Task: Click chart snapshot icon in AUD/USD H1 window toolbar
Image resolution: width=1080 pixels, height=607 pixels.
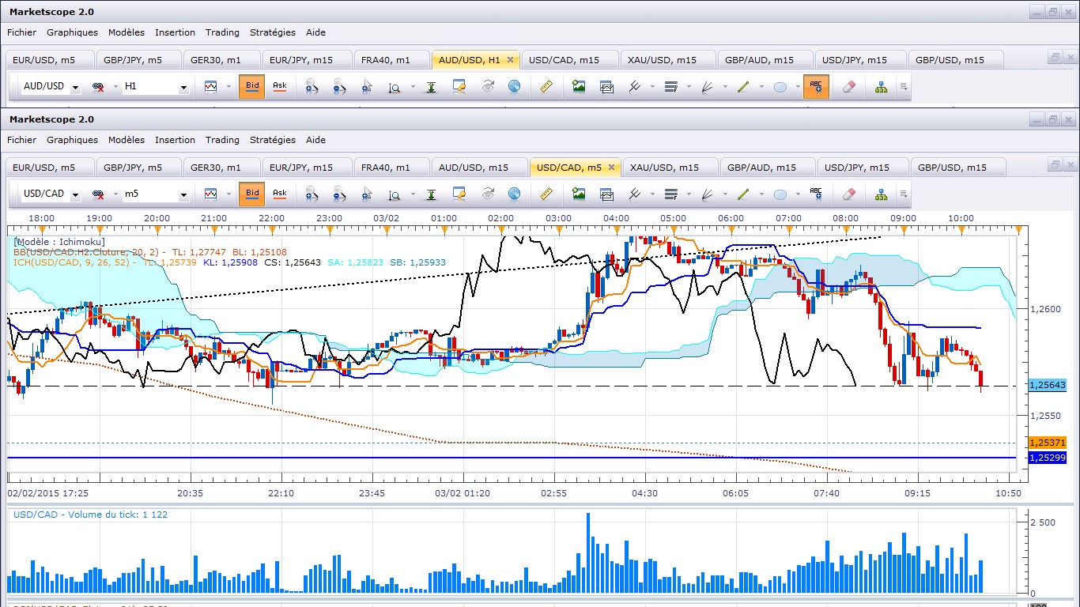Action: tap(606, 86)
